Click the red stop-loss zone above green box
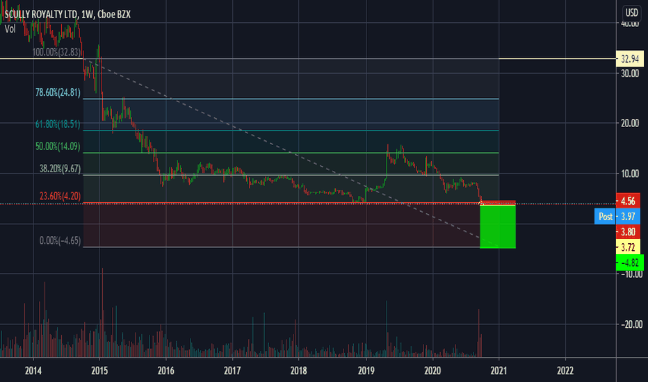This screenshot has width=648, height=382. (498, 203)
